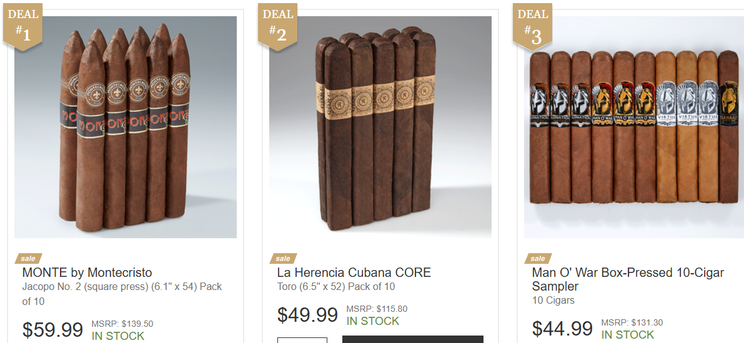744x343 pixels.
Task: Click the $59.99 price for MONTE
Action: click(52, 330)
